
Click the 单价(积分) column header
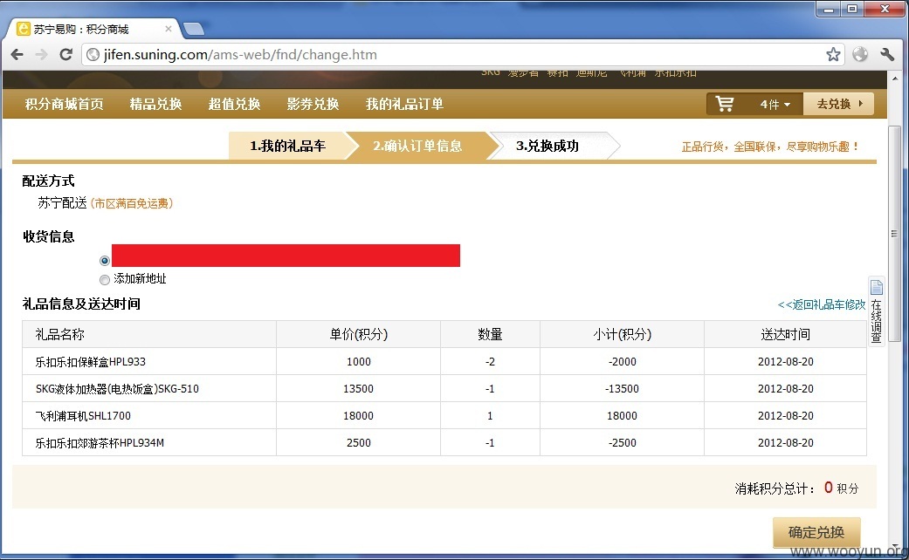point(358,334)
